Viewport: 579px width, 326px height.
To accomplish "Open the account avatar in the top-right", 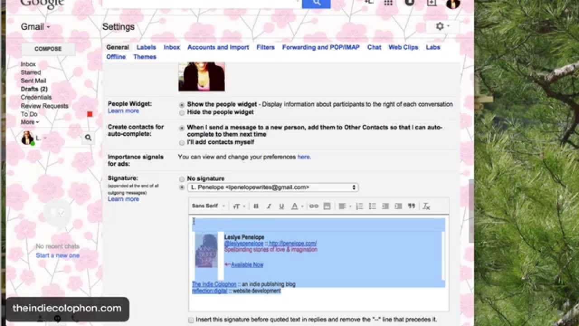I will (x=453, y=3).
